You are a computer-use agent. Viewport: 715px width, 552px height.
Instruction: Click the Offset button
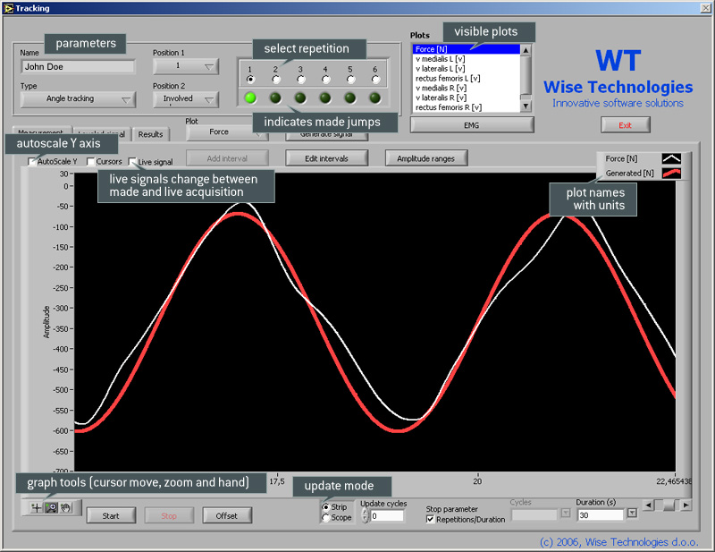tap(227, 516)
